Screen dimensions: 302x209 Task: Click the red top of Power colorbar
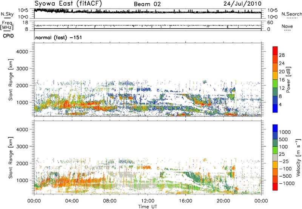click(x=275, y=51)
